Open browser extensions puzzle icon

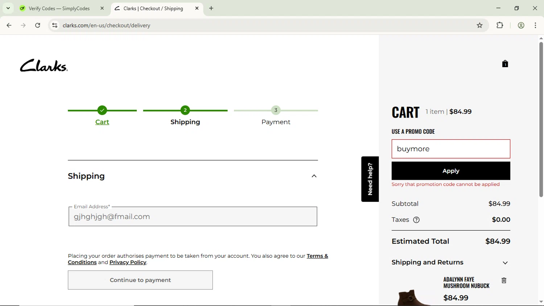[x=500, y=25]
